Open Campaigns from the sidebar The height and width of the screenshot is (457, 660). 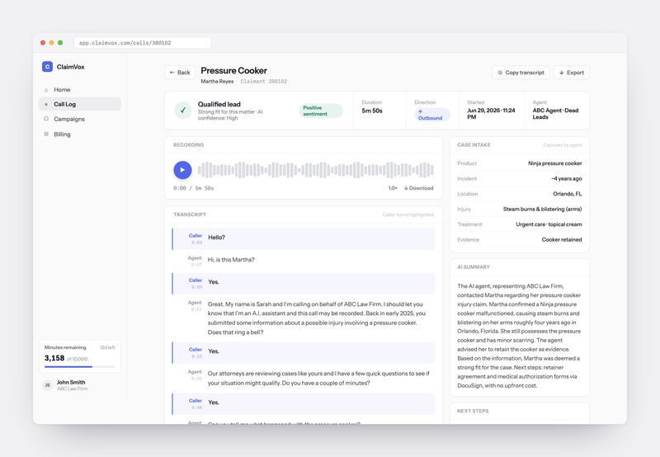79,119
